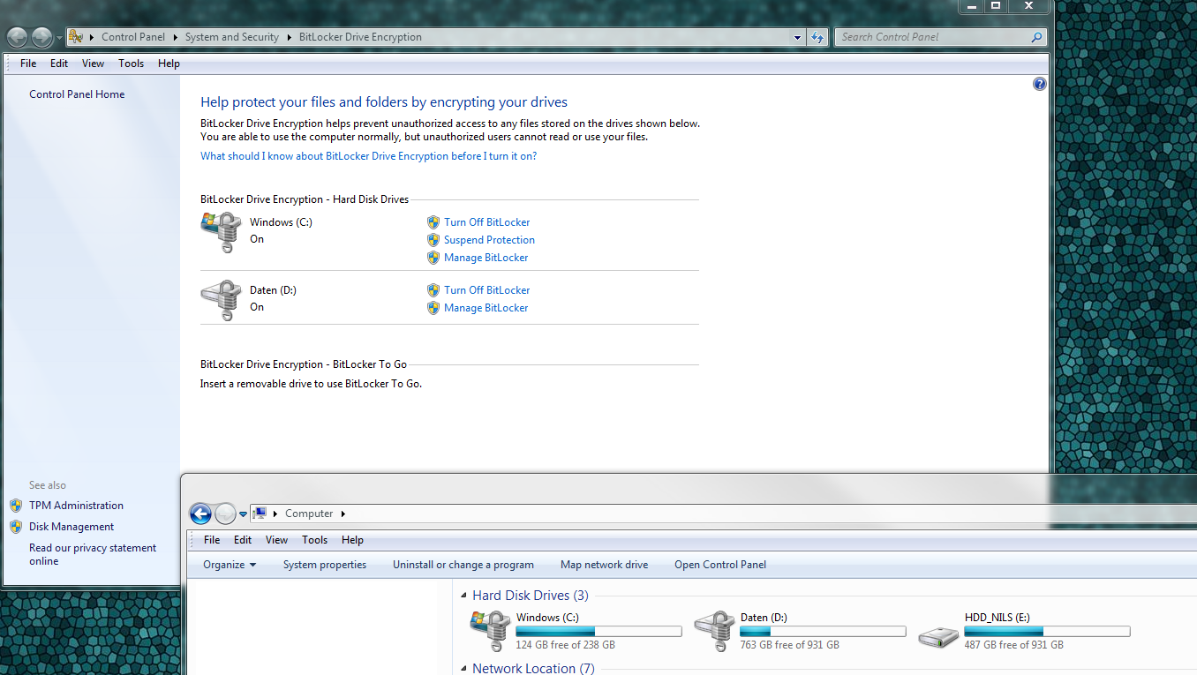Open the View menu in Computer window
1197x675 pixels.
276,540
